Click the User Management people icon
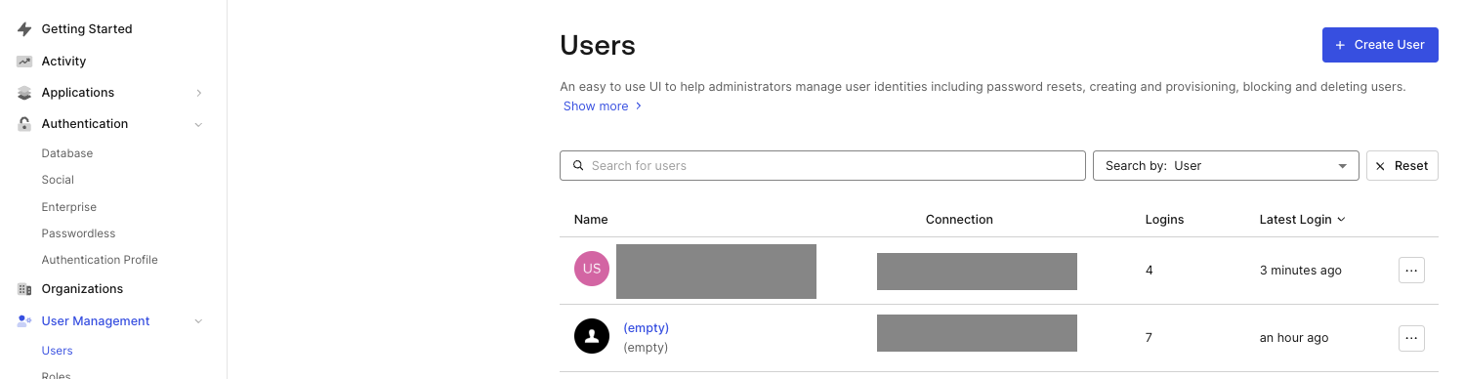The height and width of the screenshot is (379, 1464). pos(24,321)
